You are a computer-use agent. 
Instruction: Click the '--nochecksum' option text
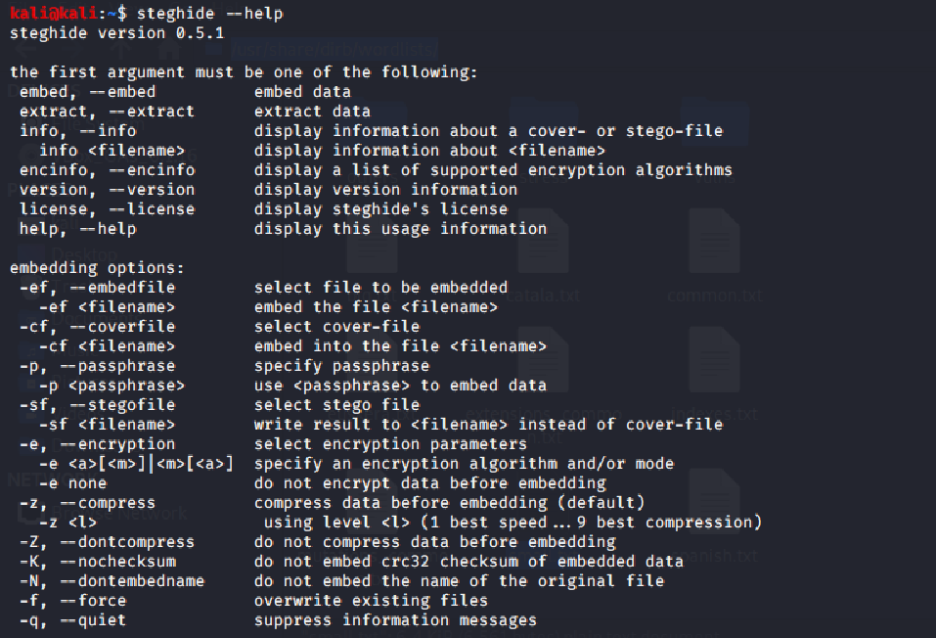click(117, 562)
